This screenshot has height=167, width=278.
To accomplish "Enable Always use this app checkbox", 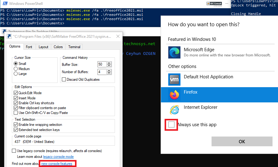I will point(172,125).
